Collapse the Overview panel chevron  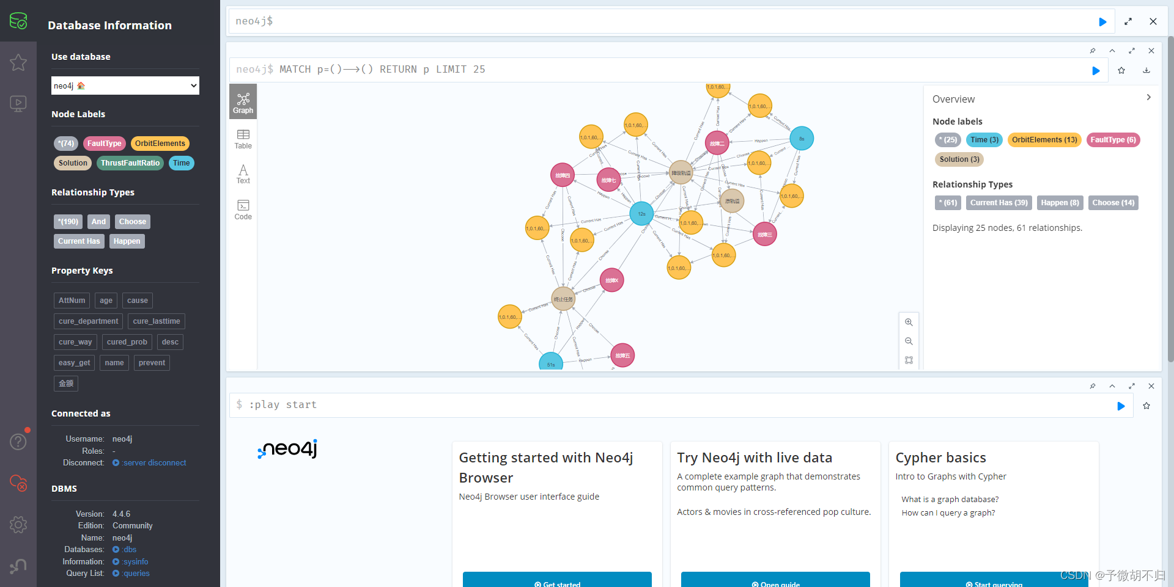click(1148, 98)
